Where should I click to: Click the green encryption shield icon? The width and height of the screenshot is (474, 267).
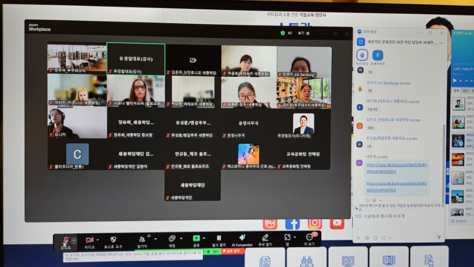(283, 33)
